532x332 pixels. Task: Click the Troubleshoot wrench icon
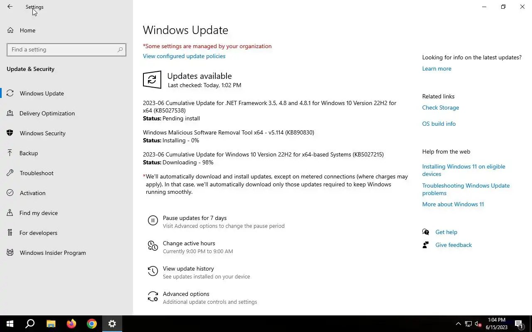pos(10,173)
